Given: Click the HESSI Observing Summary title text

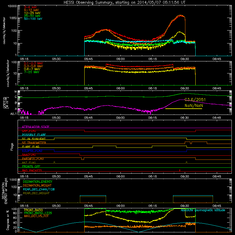Looking at the screenshot, I should 125,3.
